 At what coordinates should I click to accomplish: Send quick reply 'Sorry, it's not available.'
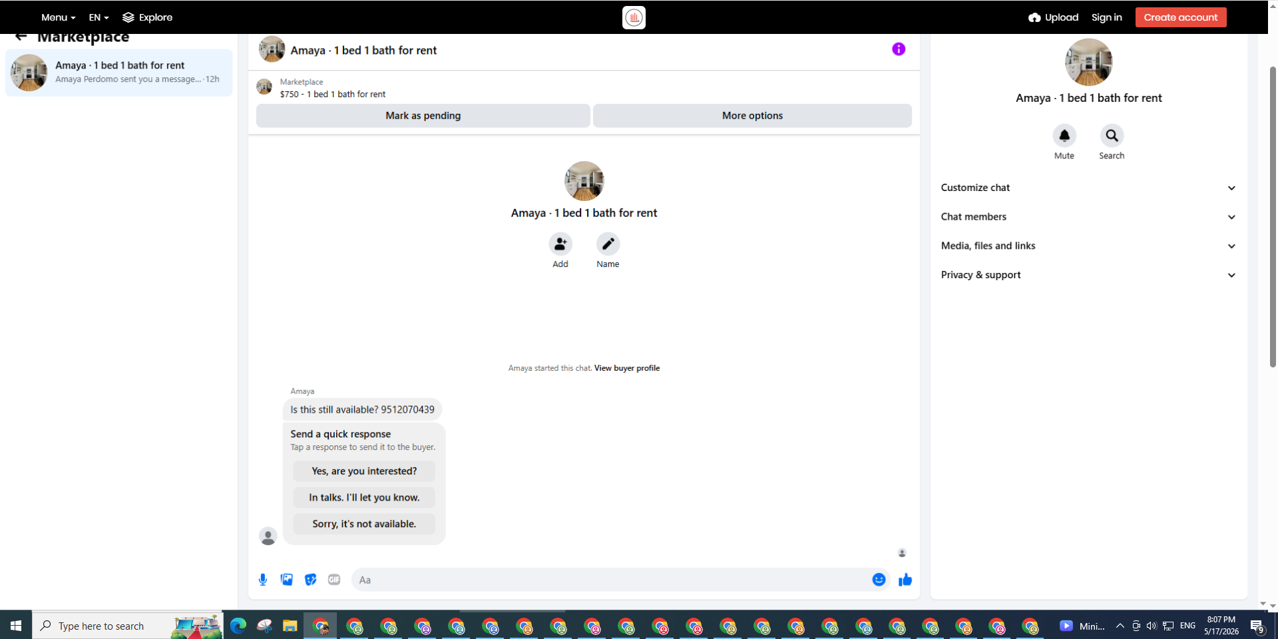364,524
